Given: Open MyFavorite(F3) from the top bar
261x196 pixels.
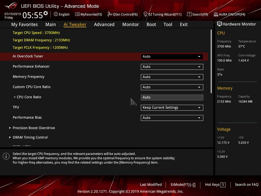Looking at the screenshot, I should point(91,14).
